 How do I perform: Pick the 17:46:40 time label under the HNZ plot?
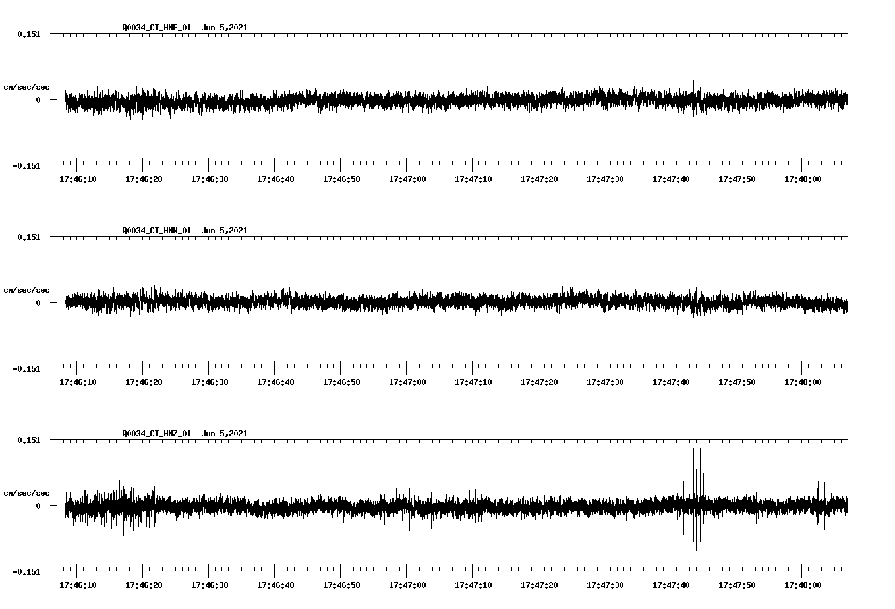pos(275,585)
